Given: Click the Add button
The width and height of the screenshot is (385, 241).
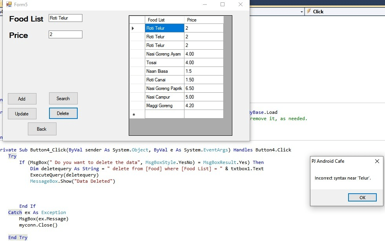Looking at the screenshot, I should (22, 99).
